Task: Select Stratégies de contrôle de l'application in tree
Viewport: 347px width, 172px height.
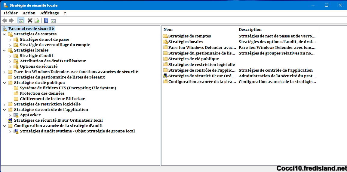Action: (x=51, y=110)
